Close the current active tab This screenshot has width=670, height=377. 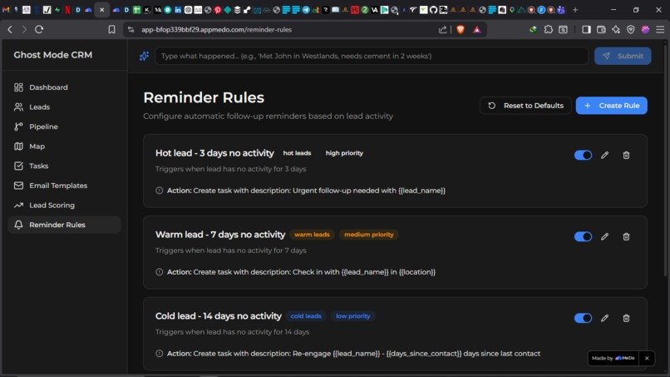tap(101, 9)
